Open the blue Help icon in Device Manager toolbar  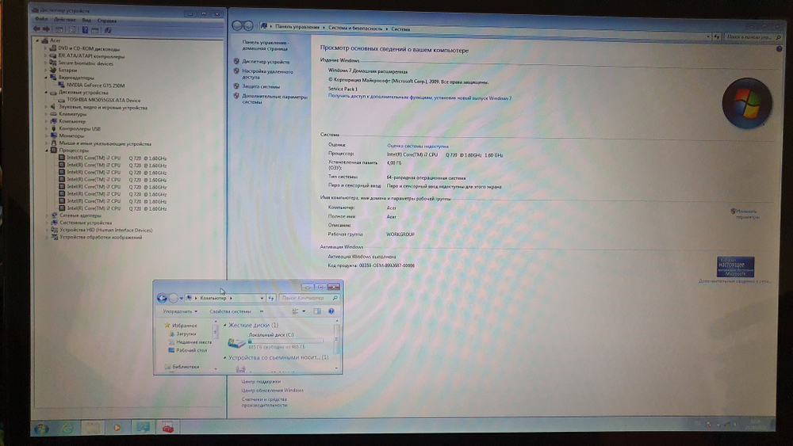85,30
